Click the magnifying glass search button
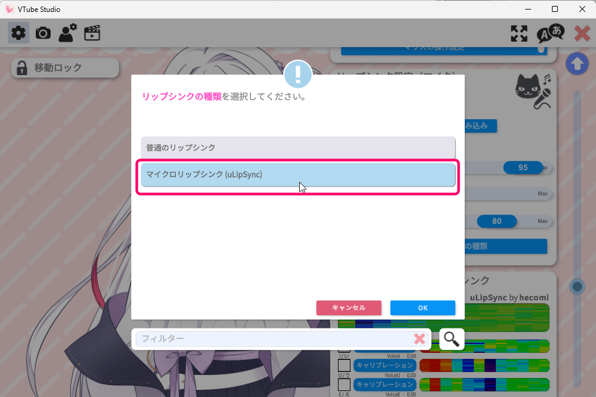 click(452, 339)
